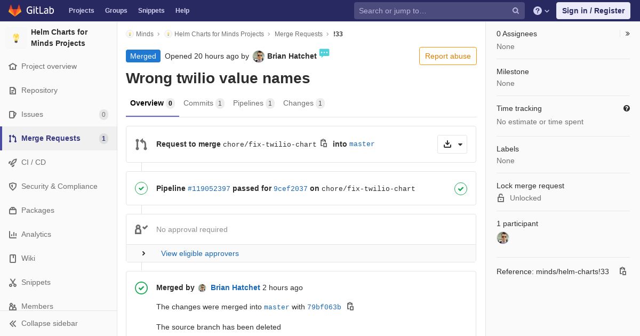Screen dimensions: 640x336
Task: Copy the merge commit SHA 79bf063b
Action: (x=350, y=307)
